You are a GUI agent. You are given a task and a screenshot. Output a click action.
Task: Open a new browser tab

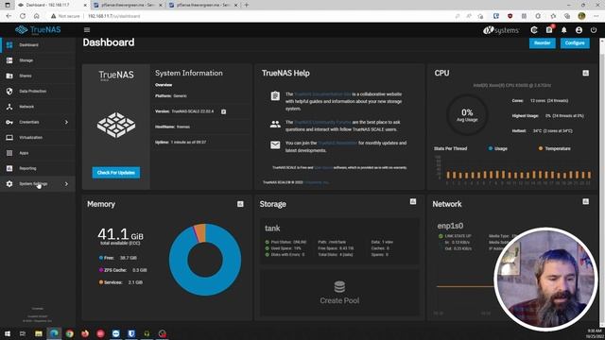click(247, 5)
